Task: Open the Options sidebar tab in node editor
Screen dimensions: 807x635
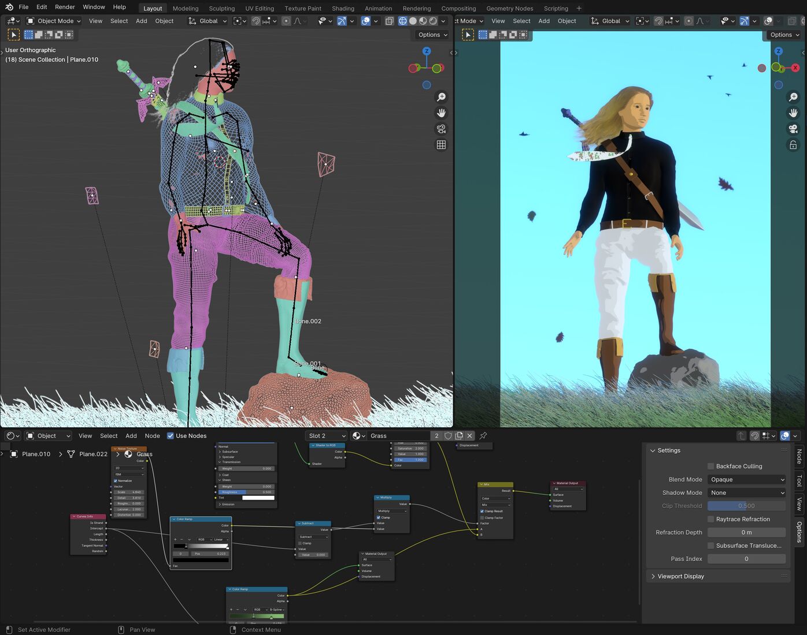Action: point(799,532)
